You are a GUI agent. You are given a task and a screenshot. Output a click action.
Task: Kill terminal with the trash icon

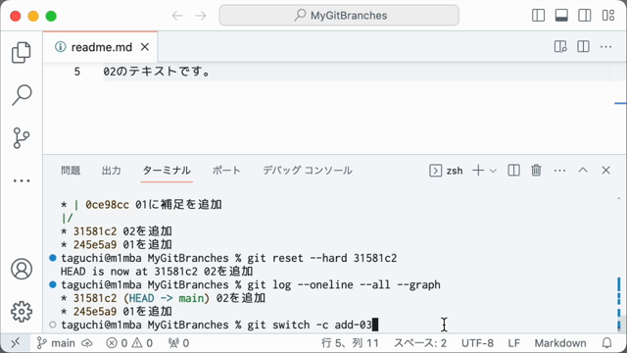point(536,171)
